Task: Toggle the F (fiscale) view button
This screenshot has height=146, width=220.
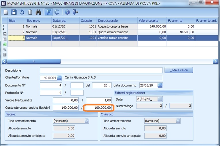Action: pos(48,12)
